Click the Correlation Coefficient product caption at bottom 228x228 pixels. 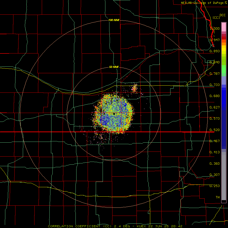[x=115, y=226]
